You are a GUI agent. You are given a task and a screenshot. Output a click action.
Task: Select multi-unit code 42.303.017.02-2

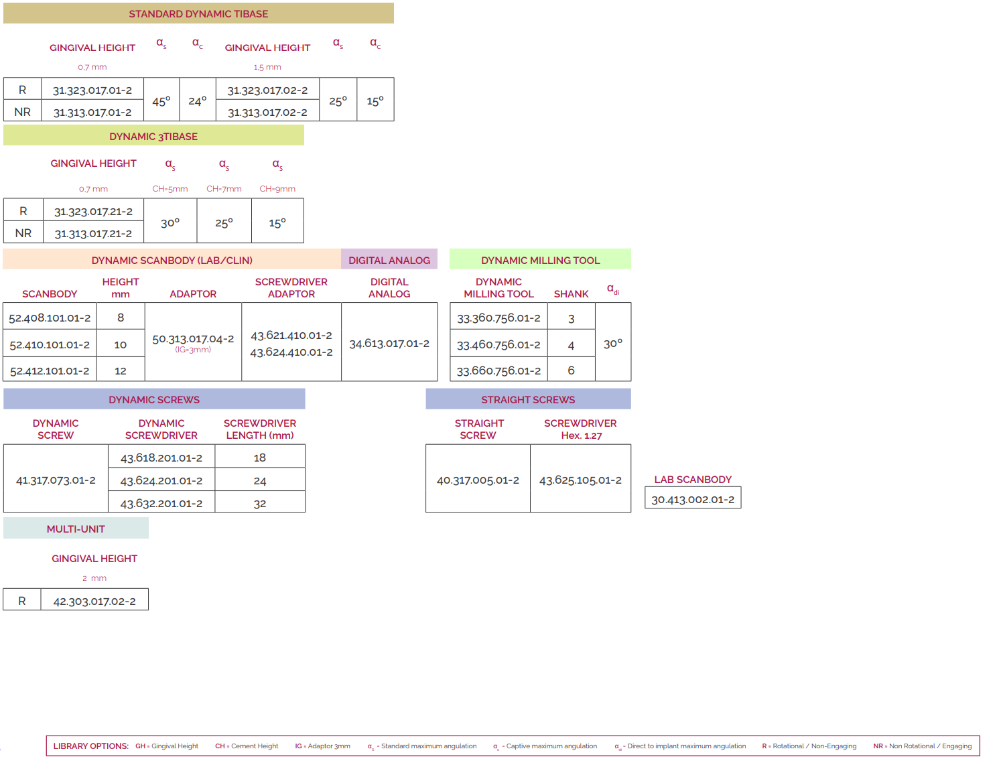(x=94, y=601)
